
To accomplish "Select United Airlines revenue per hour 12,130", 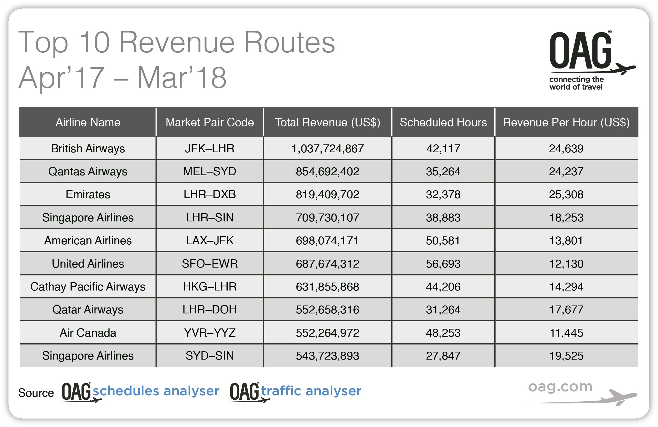I will click(566, 264).
